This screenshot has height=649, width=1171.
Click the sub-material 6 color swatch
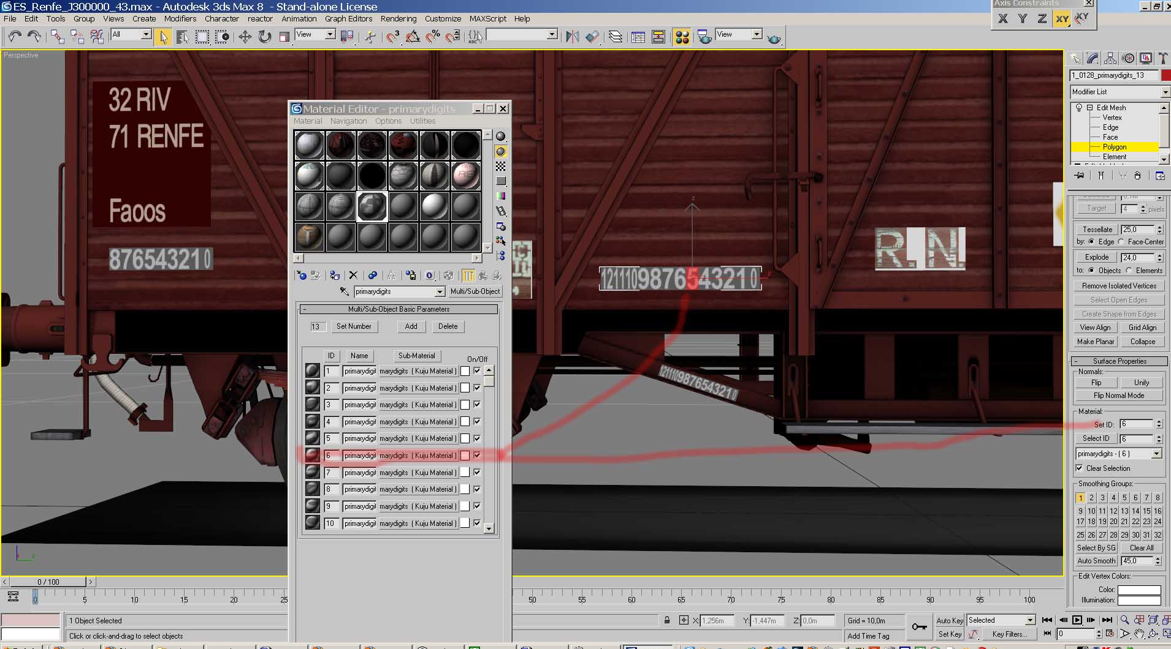(x=465, y=456)
